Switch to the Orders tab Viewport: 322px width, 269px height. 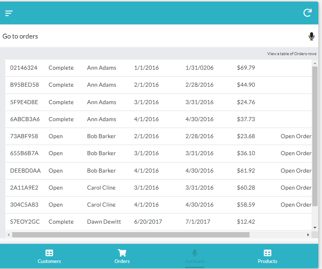[122, 256]
